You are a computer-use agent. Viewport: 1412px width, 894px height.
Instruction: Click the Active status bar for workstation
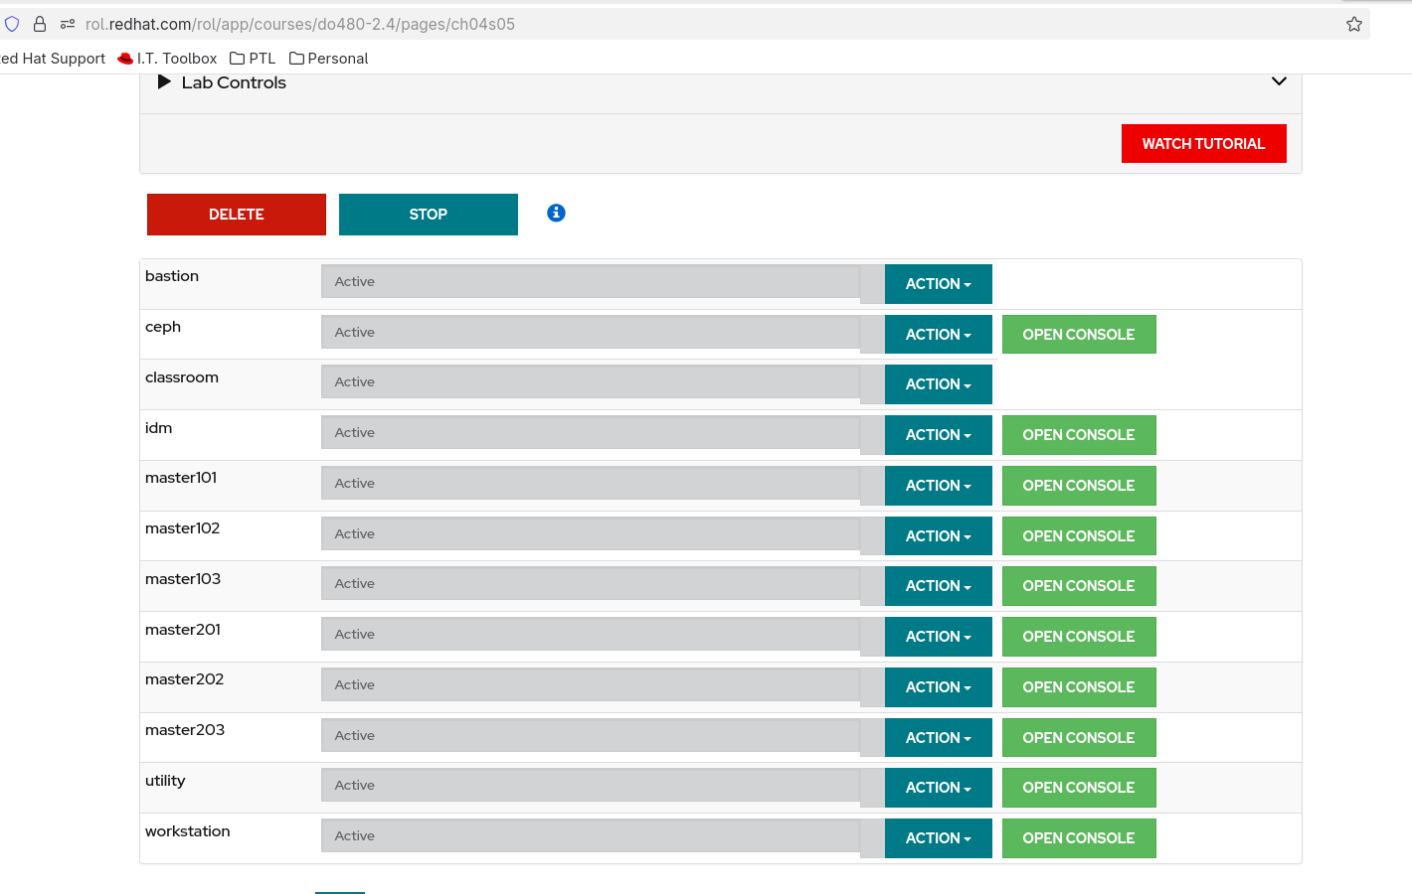pyautogui.click(x=591, y=836)
